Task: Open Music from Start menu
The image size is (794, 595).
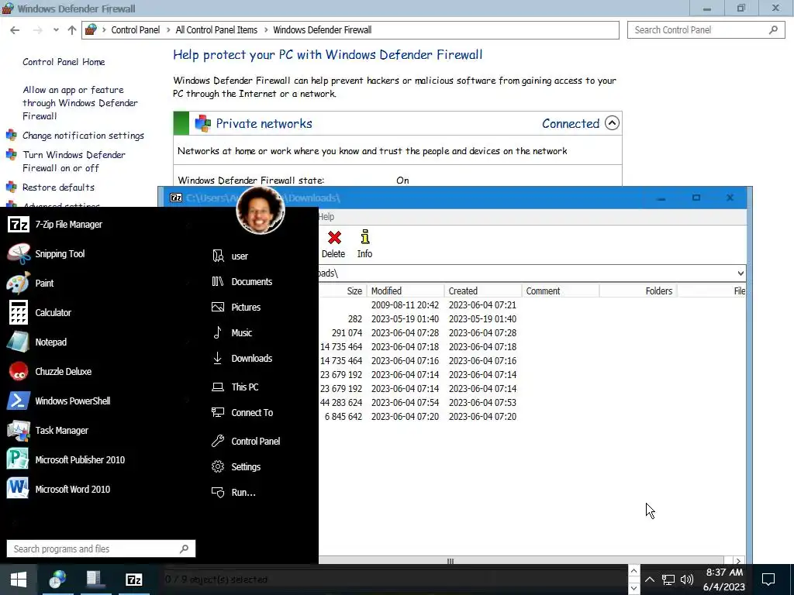Action: [x=232, y=332]
